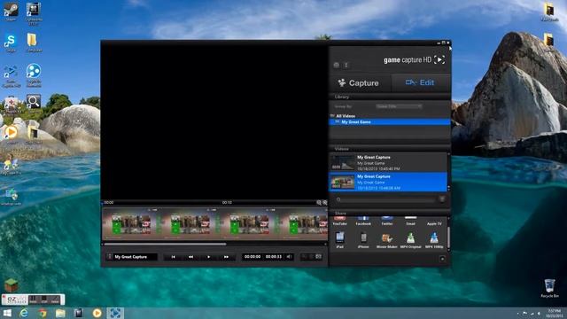The height and width of the screenshot is (319, 567).
Task: Select the first My Great Capture video, recorded PM
Action: [x=388, y=163]
